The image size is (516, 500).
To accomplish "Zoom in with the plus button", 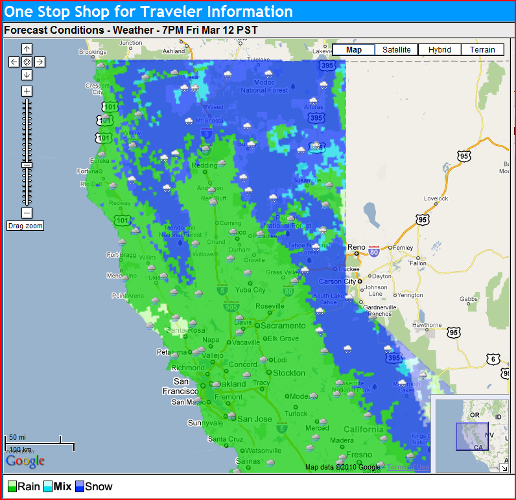I will tap(27, 91).
